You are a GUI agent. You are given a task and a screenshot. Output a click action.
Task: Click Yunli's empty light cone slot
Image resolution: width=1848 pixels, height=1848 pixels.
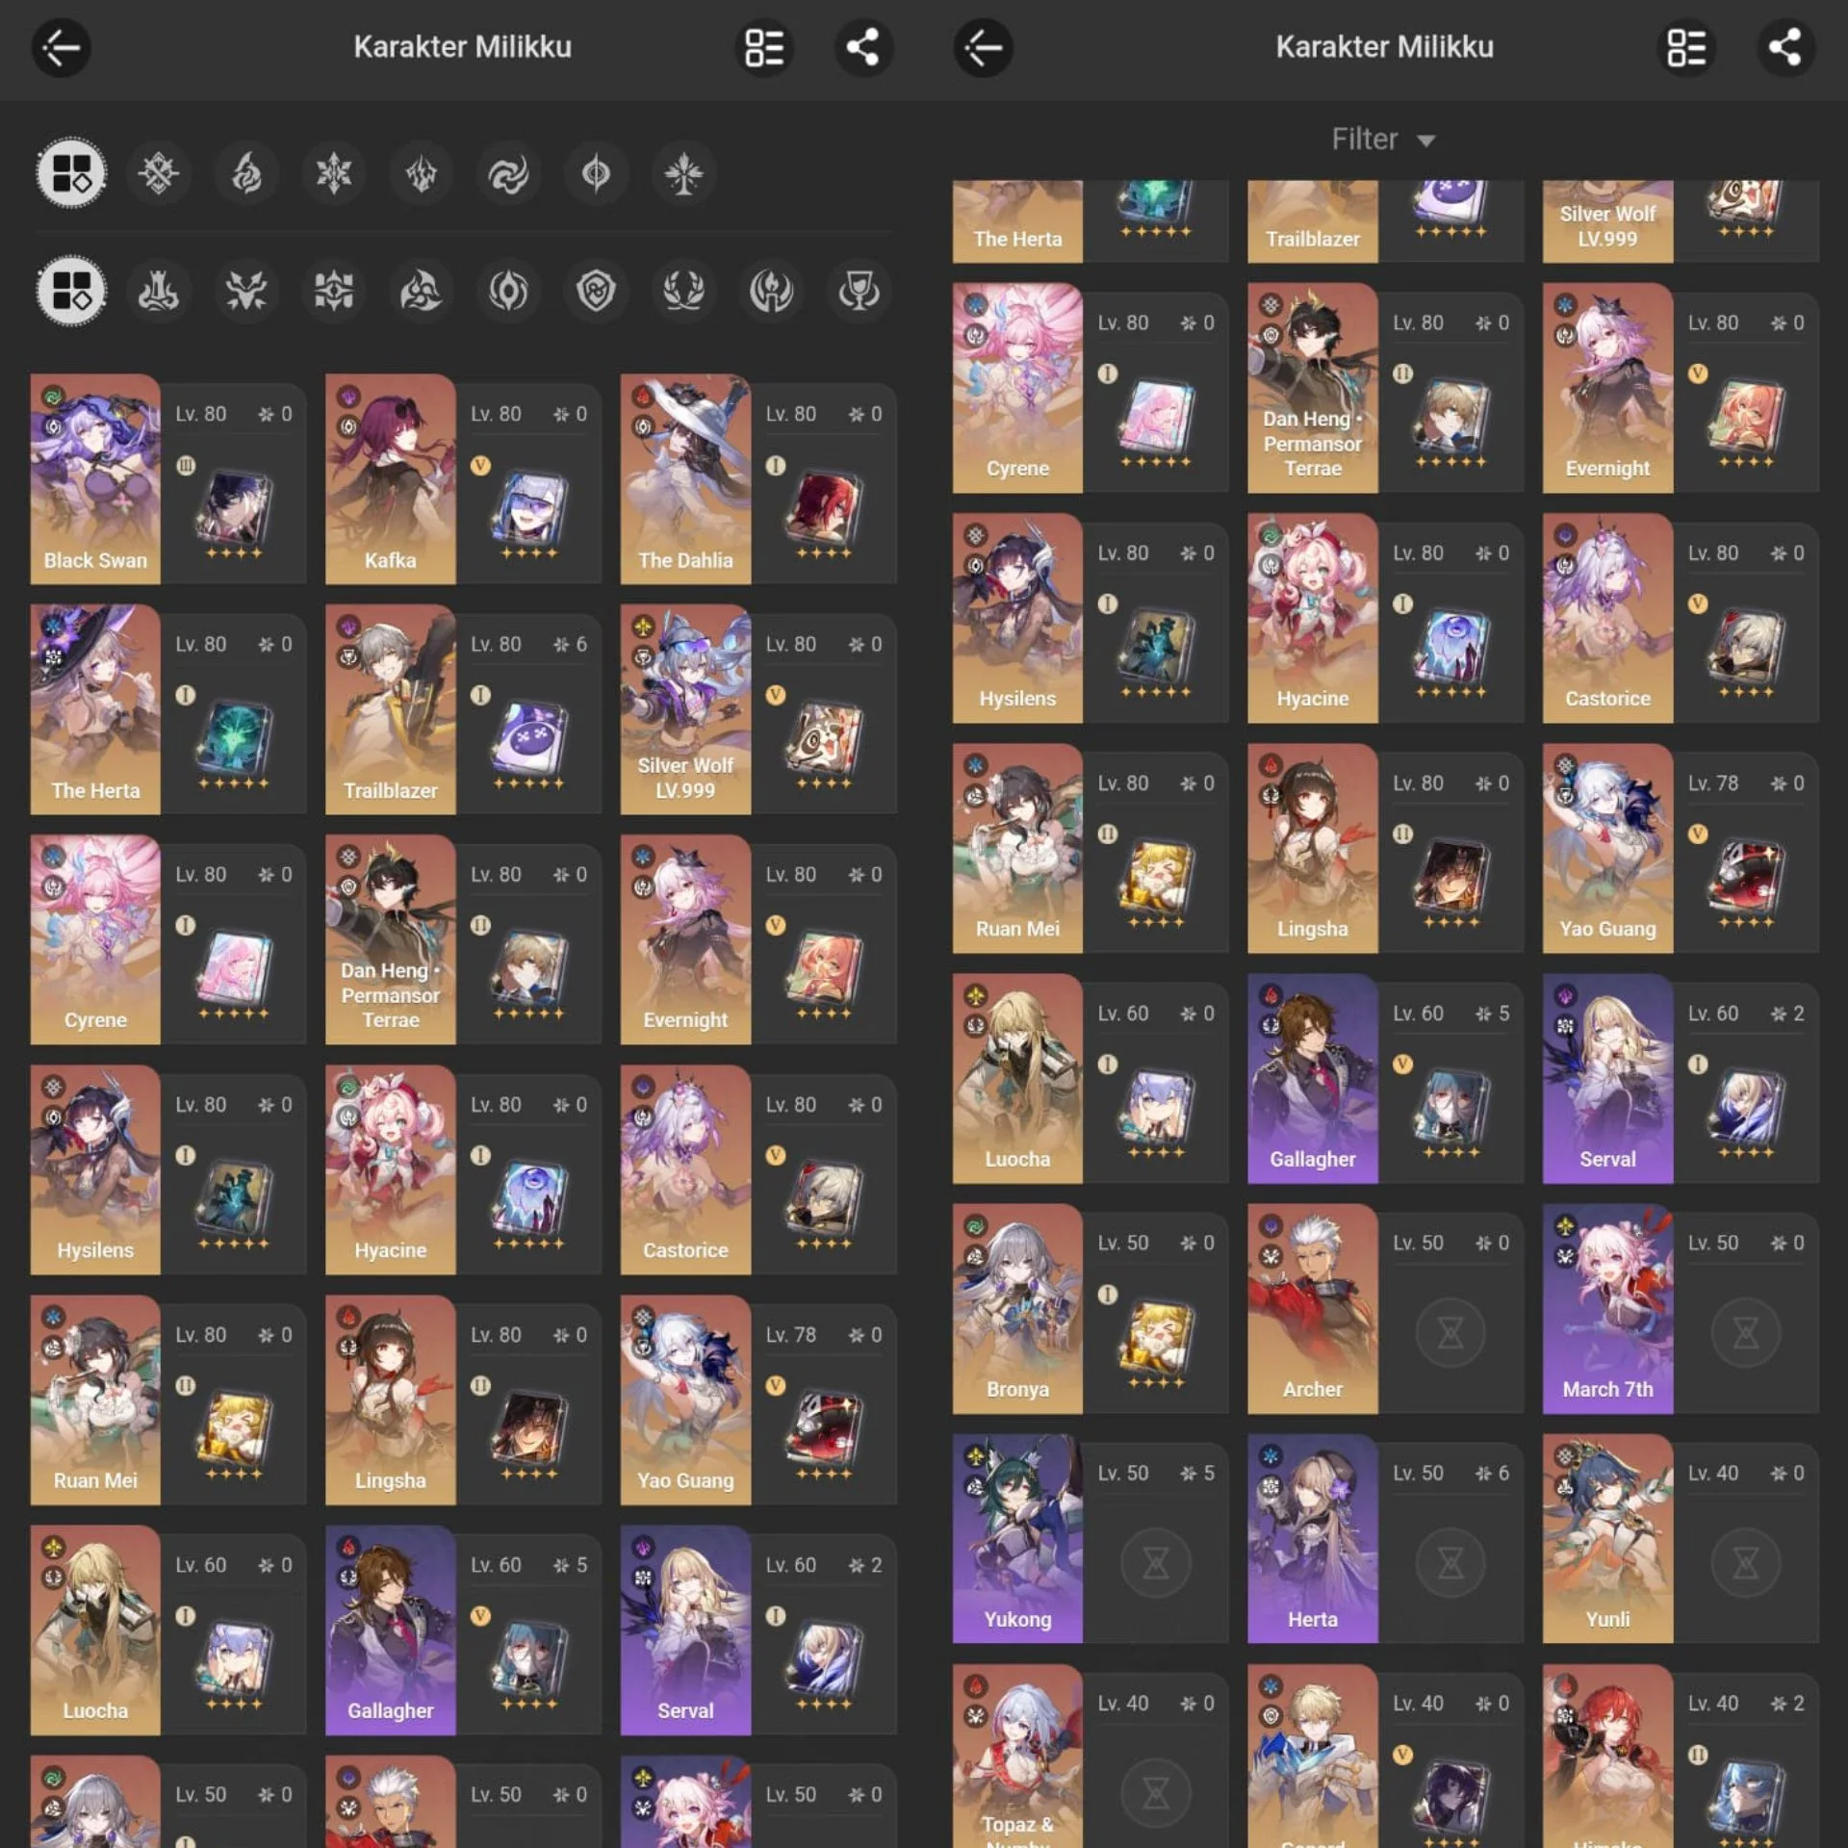(x=1745, y=1563)
